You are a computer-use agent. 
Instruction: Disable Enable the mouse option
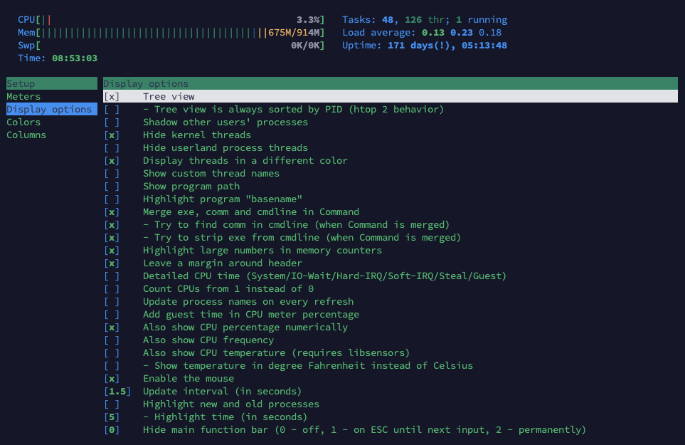click(112, 379)
